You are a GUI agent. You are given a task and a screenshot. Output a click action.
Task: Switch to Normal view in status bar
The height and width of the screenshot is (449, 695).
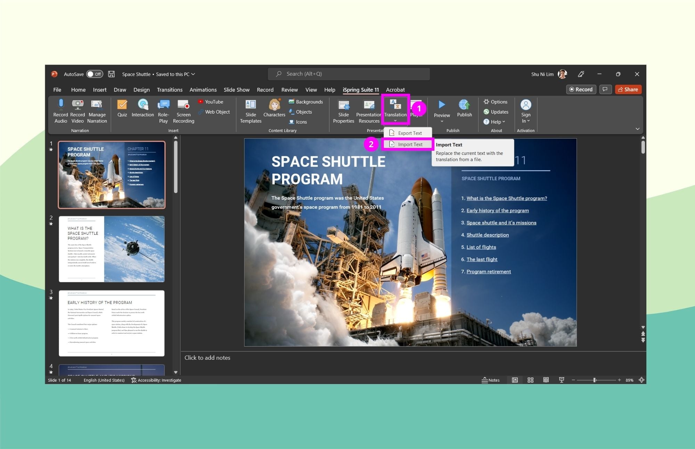515,380
